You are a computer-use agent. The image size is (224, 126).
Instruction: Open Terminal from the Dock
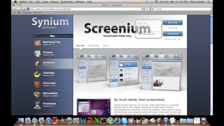click(104, 120)
